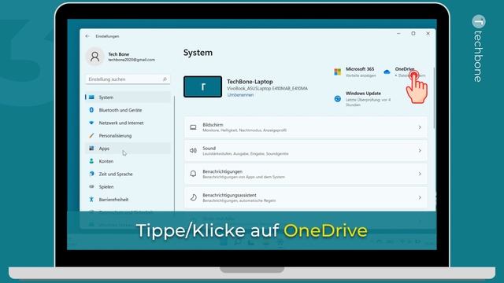Open Bluetooth und Geräte settings
This screenshot has width=504, height=283.
tap(128, 110)
